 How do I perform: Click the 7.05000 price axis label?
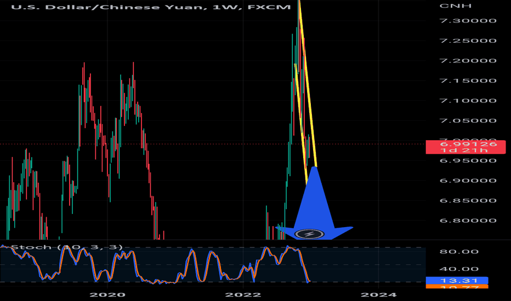pyautogui.click(x=468, y=121)
